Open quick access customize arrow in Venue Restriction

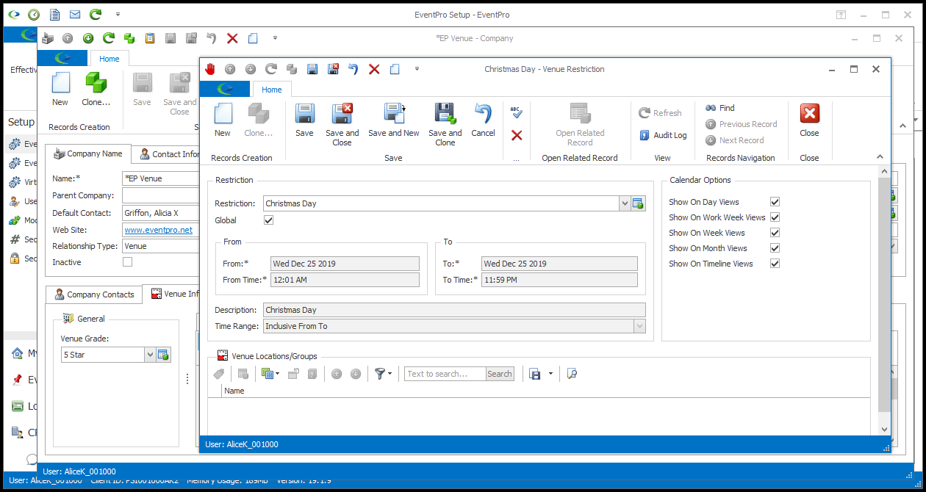(417, 69)
